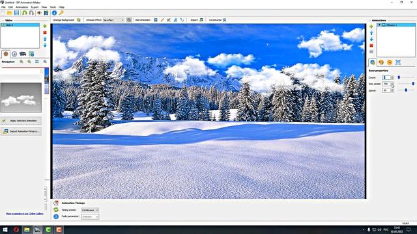Click the Animation Timings clock icon
Screen dimensions: 417x234
tap(56, 203)
